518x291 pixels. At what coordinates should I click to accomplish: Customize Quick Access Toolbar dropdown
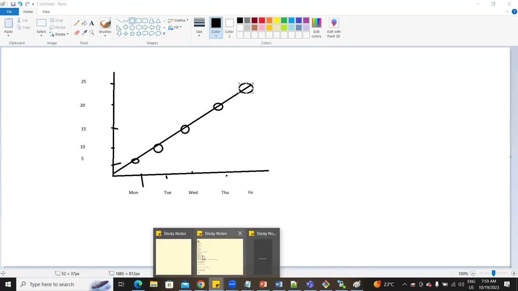pos(33,4)
